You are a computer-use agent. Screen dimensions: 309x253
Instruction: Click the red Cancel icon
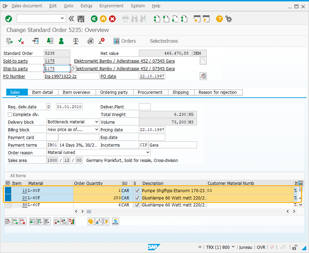112,19
